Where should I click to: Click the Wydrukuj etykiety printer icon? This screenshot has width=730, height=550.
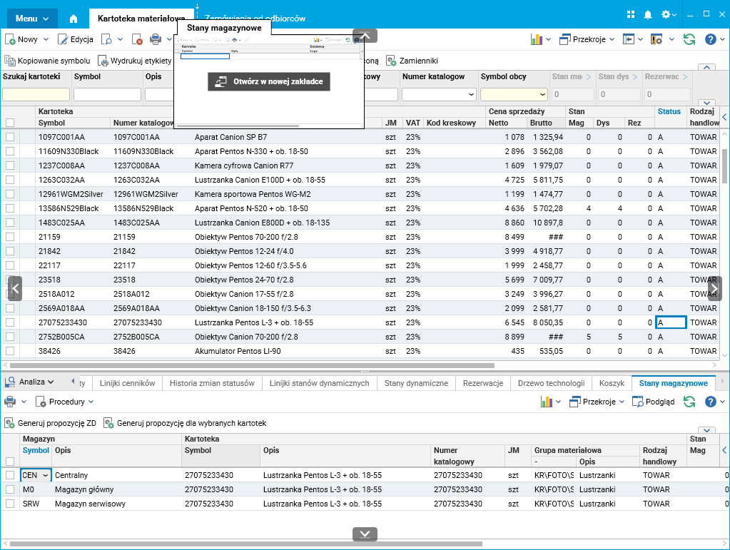click(103, 61)
